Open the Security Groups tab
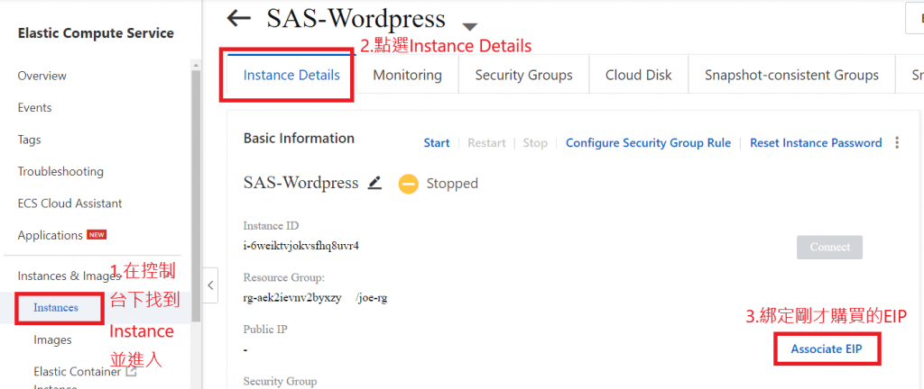Viewport: 924px width, 389px height. coord(523,75)
